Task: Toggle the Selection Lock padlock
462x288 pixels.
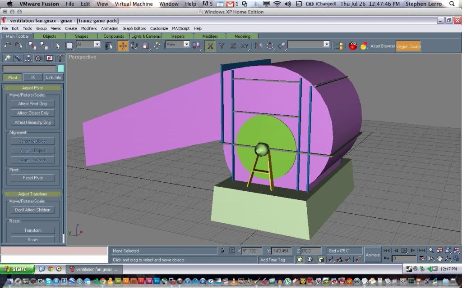Action: pos(222,251)
